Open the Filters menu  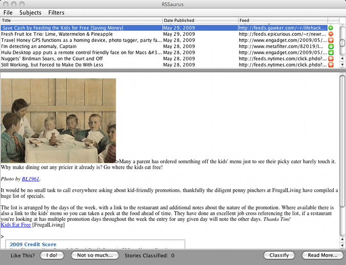[x=56, y=13]
